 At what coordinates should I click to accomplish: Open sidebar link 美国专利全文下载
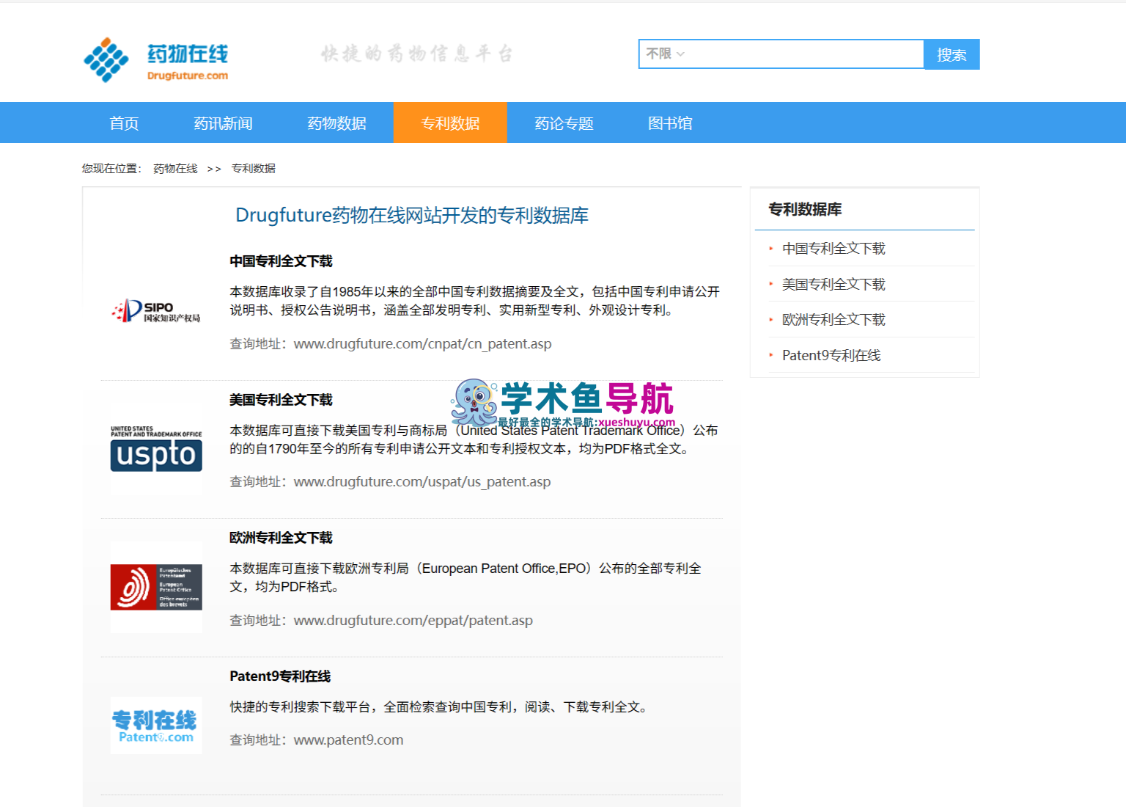point(834,284)
